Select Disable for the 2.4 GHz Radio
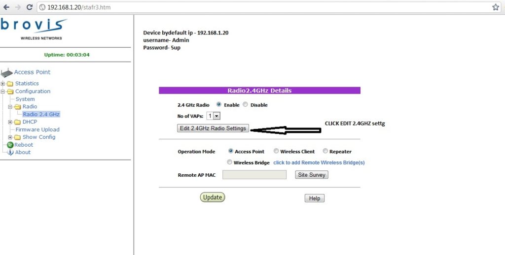Viewport: 505px width, 255px height. point(246,105)
